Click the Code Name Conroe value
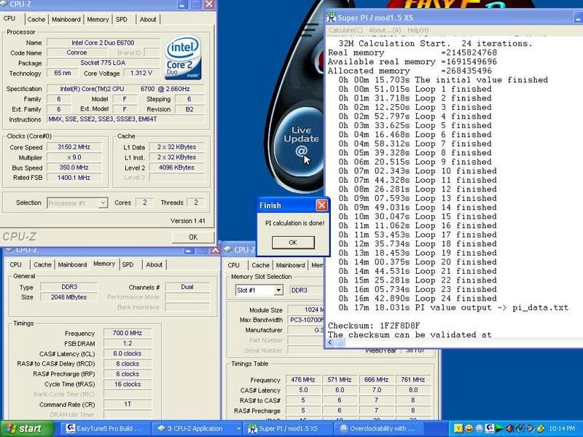The image size is (583, 437). point(77,52)
